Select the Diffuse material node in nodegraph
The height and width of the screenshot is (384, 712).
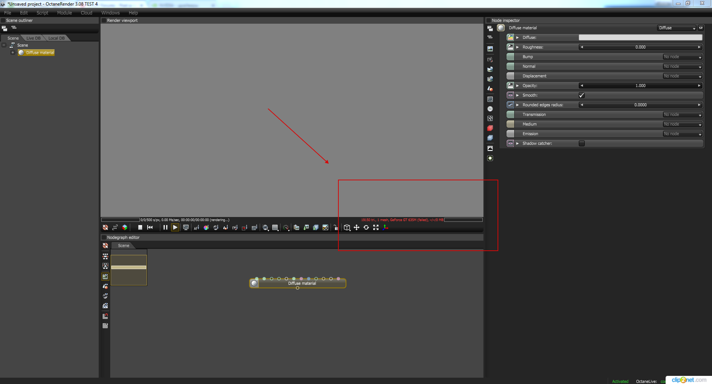click(298, 283)
